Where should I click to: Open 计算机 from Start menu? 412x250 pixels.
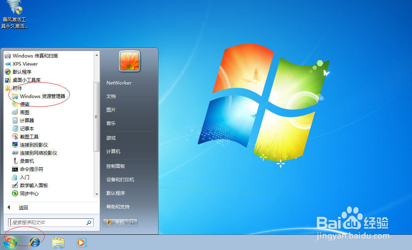(x=113, y=151)
